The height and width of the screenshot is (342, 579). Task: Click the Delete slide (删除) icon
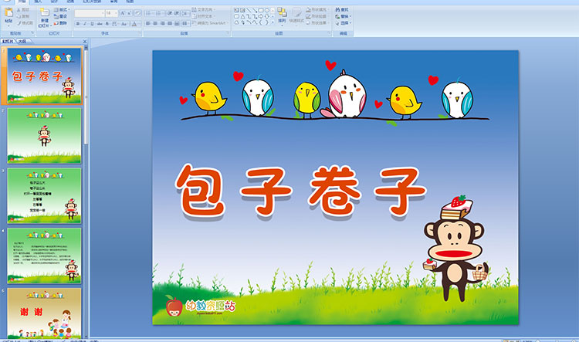[x=62, y=22]
